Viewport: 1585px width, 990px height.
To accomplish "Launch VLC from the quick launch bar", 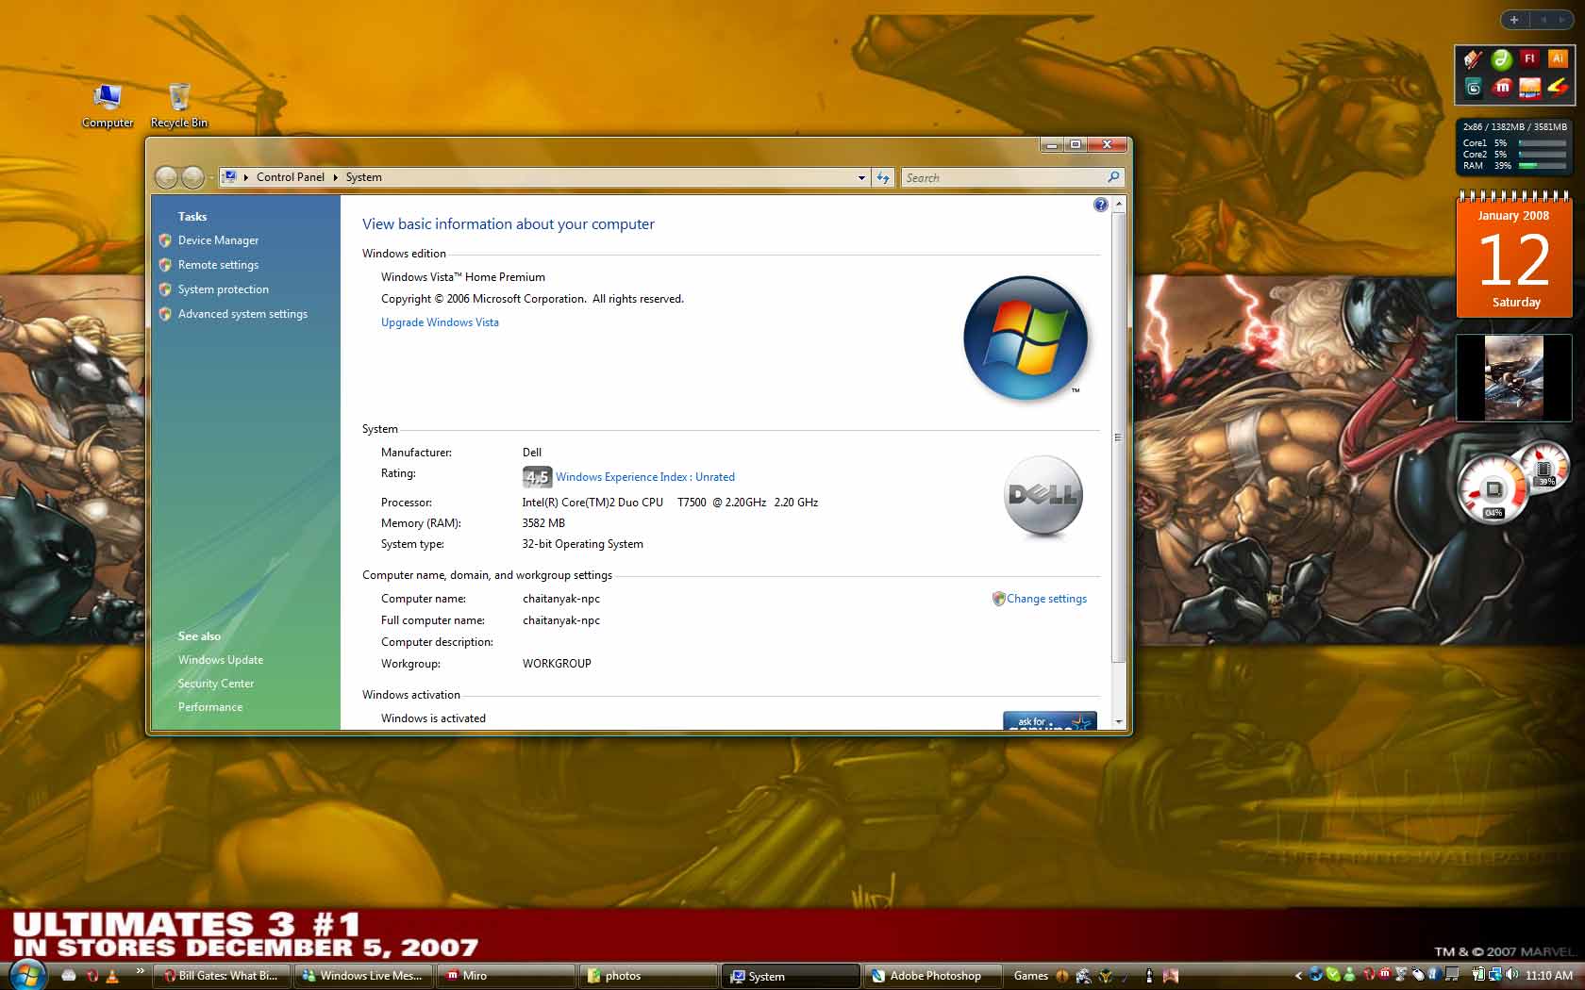I will pyautogui.click(x=112, y=976).
